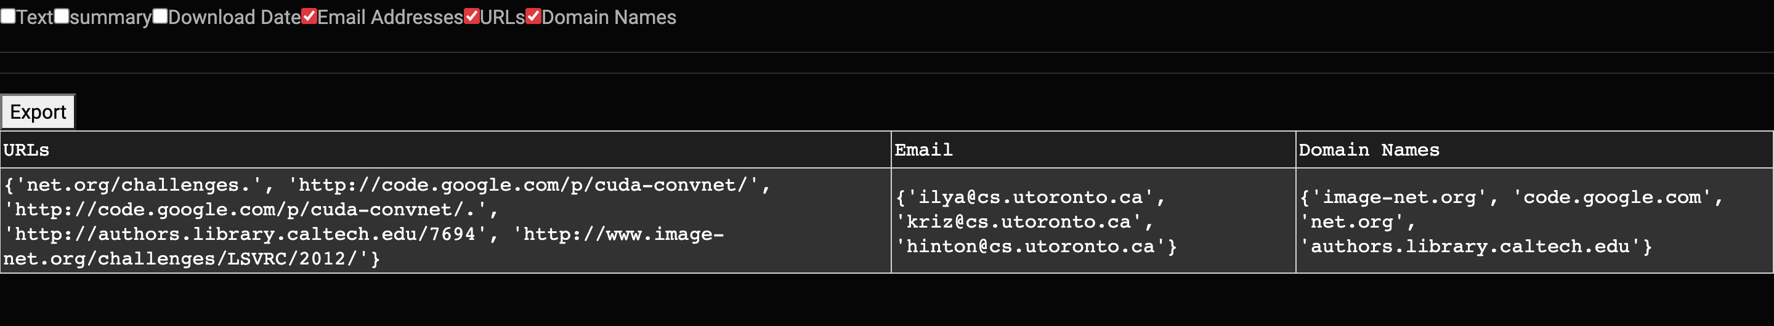The image size is (1774, 326).
Task: Click the 'Download Date' checkbox label text
Action: coord(234,18)
